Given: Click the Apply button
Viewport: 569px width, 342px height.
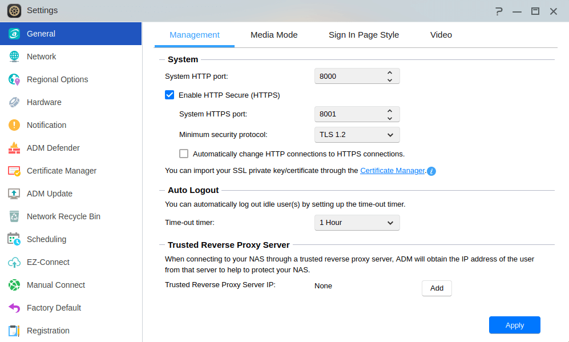Looking at the screenshot, I should [x=515, y=325].
